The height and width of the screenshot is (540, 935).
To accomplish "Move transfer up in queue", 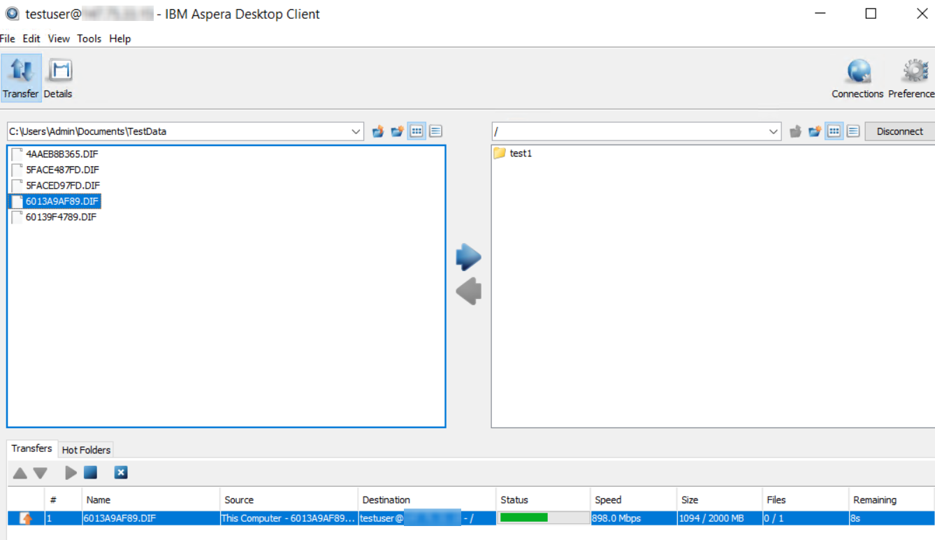I will click(20, 473).
